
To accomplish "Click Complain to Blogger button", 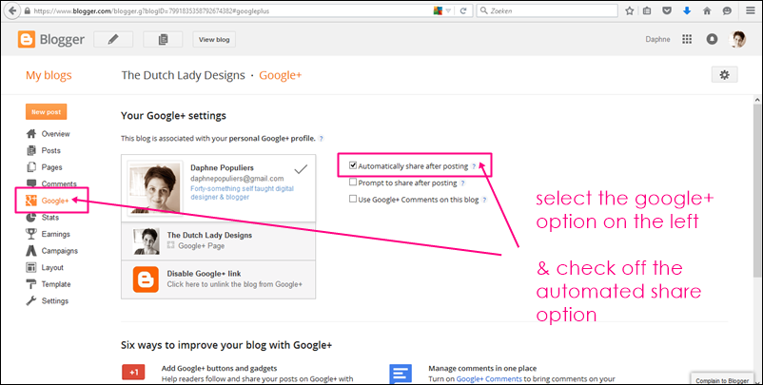I will [x=723, y=380].
